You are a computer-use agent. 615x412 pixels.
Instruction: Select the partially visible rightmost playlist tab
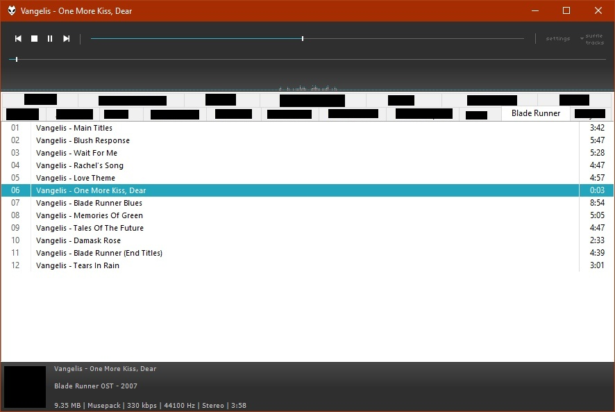tap(589, 113)
